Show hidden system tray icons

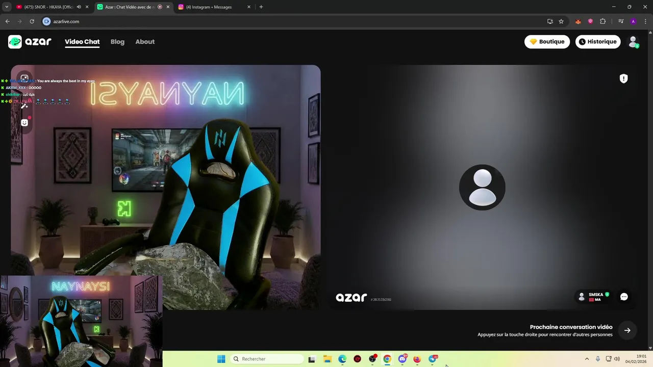pos(587,359)
